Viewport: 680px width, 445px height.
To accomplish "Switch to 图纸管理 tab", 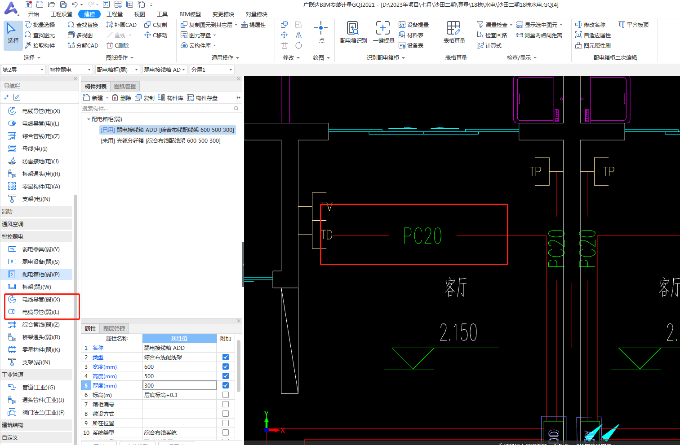I will coord(125,86).
